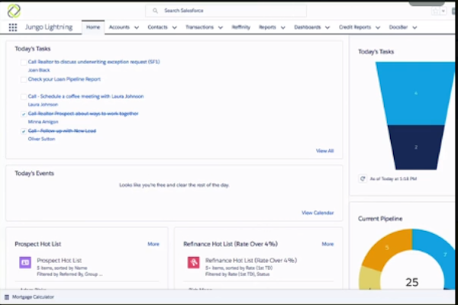
Task: Refresh the Today's Tasks chart
Action: 363,178
